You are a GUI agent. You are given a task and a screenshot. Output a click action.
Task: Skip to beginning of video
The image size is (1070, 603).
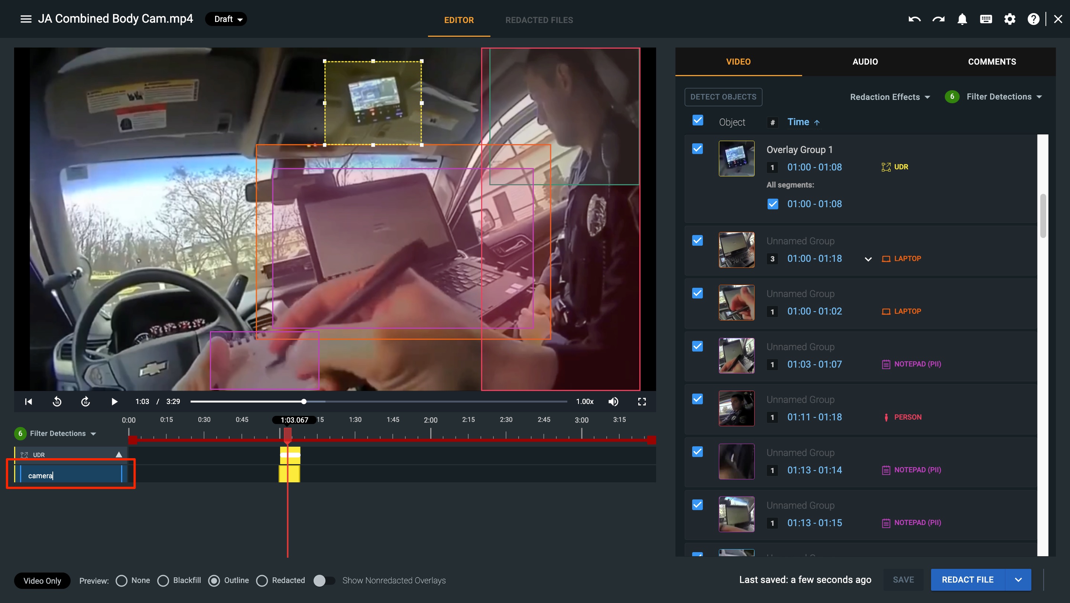(x=28, y=401)
